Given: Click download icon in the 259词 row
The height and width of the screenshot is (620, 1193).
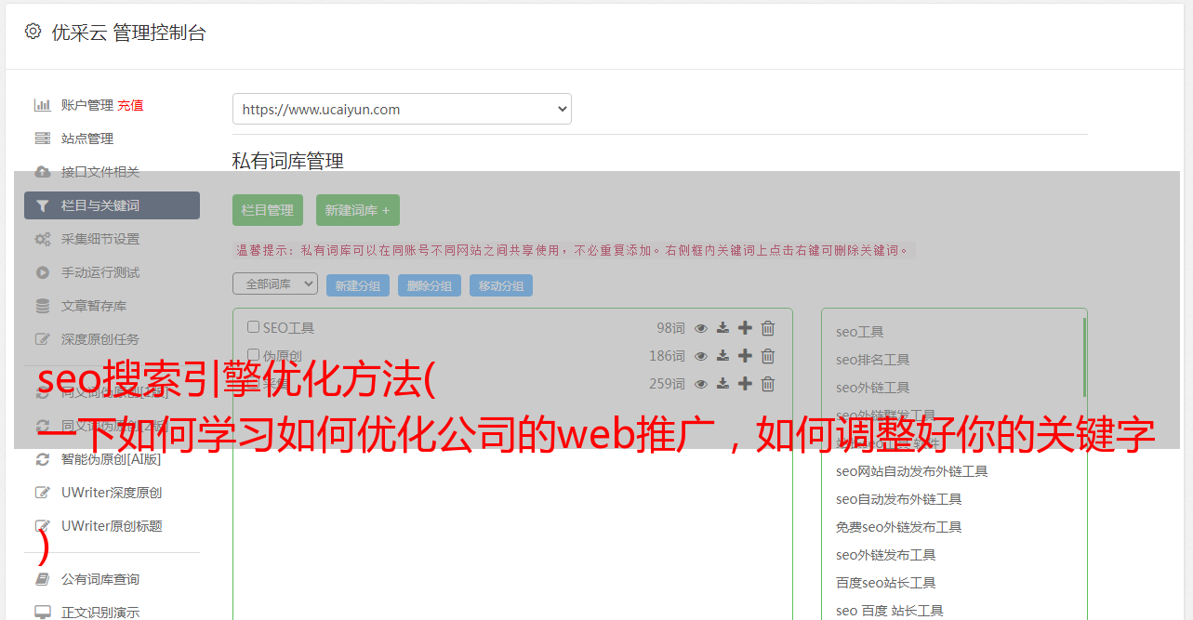Looking at the screenshot, I should click(x=722, y=384).
